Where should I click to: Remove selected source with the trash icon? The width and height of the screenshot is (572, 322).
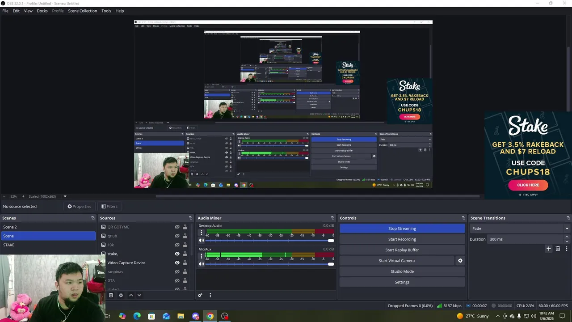(x=111, y=295)
